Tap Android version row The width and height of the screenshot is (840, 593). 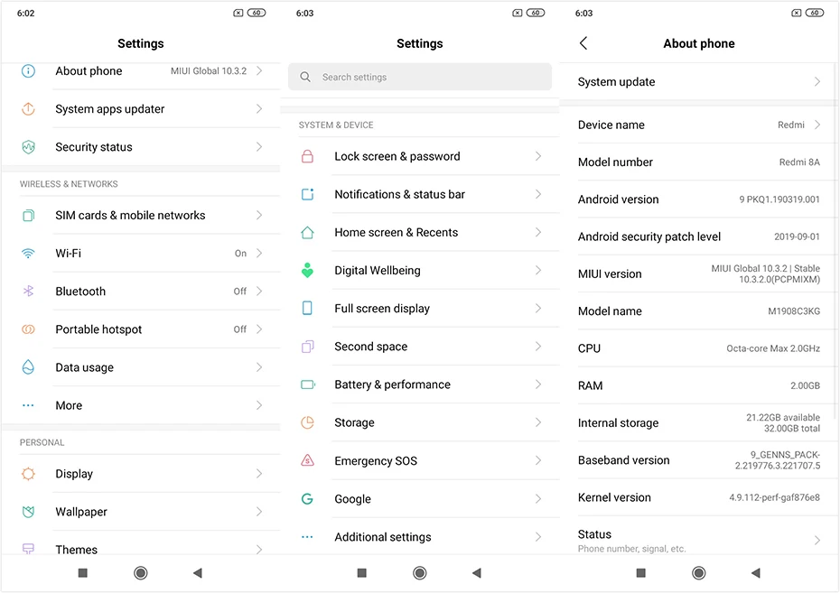pos(699,199)
